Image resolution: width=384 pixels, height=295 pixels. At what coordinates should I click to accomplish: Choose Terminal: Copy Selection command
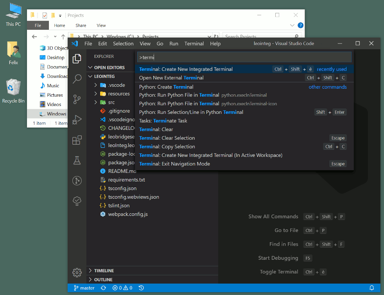tap(244, 146)
